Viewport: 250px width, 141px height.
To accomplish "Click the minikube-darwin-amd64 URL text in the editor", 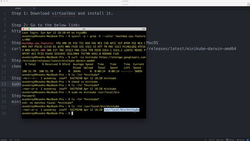I will [x=191, y=49].
